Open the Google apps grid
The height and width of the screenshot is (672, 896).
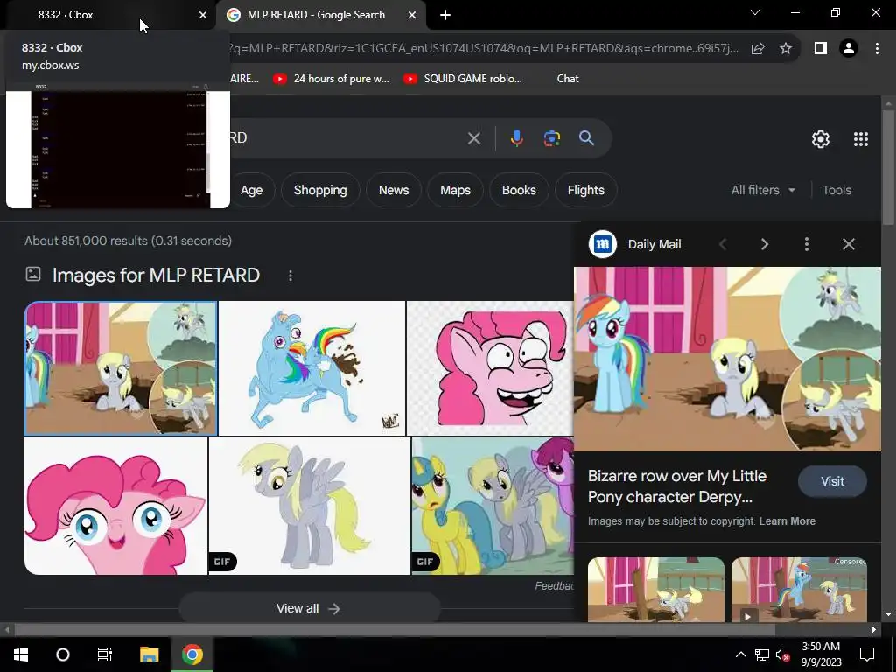point(861,139)
